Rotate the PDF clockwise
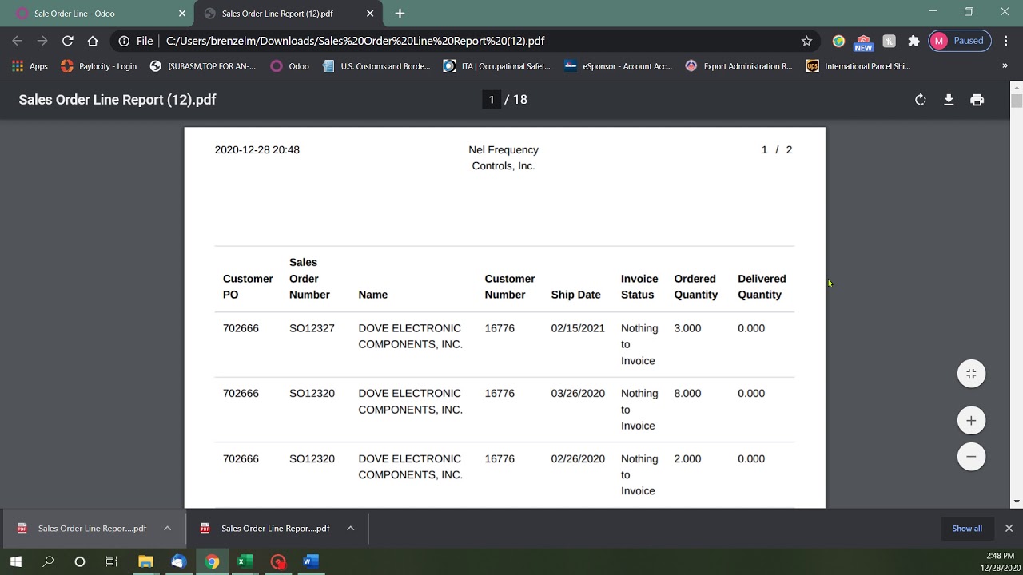The height and width of the screenshot is (575, 1023). pos(921,100)
